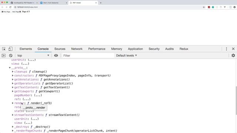Click the site info icon in address bar
The height and width of the screenshot is (133, 237).
click(15, 7)
